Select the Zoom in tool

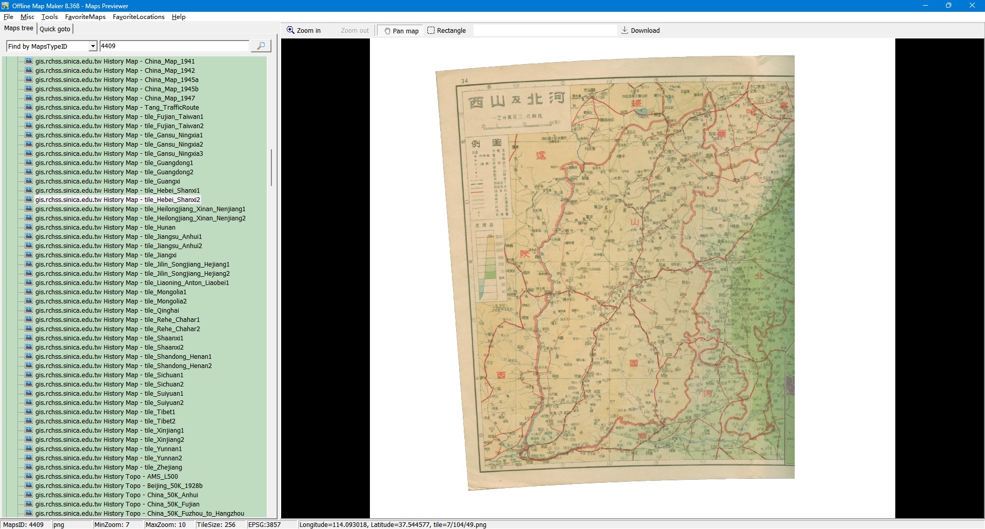click(x=304, y=31)
